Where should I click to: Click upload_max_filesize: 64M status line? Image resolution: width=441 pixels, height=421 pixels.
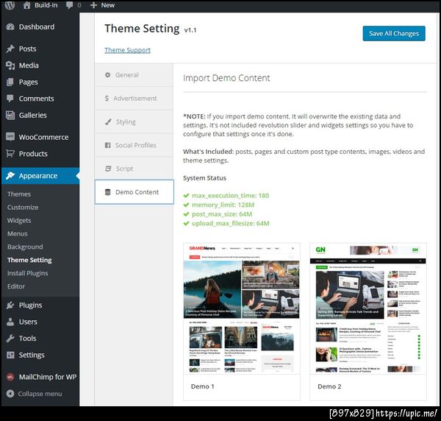coord(226,223)
